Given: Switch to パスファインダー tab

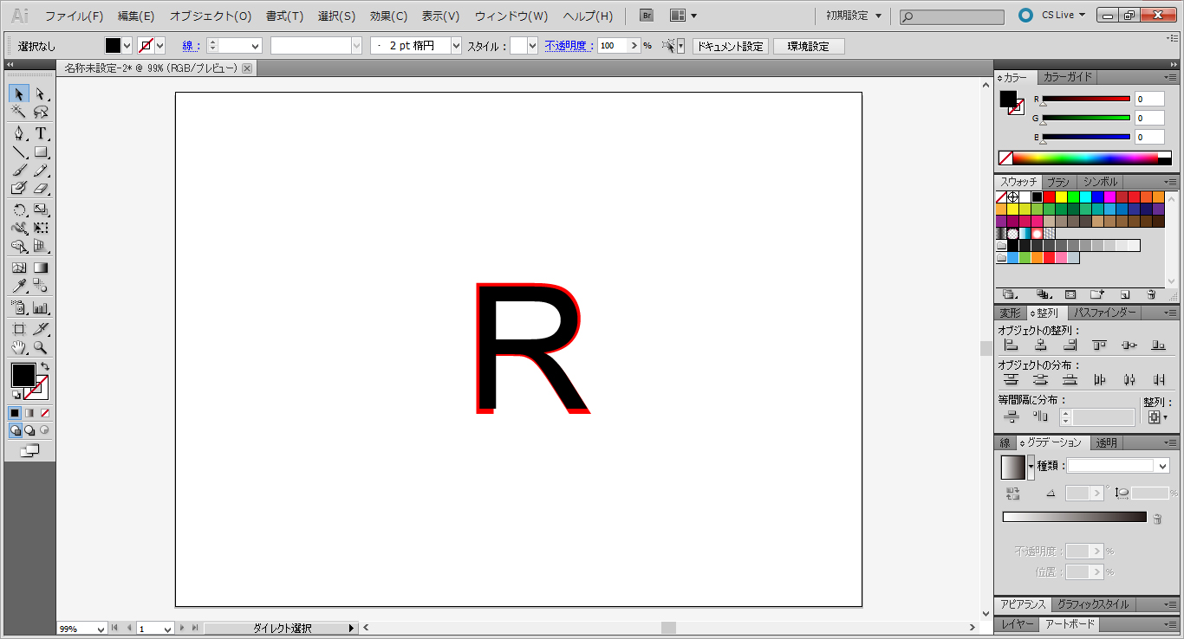Looking at the screenshot, I should pyautogui.click(x=1104, y=313).
